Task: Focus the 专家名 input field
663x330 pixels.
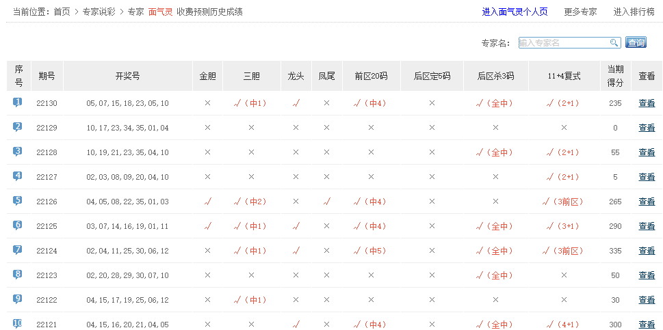Action: [x=563, y=43]
